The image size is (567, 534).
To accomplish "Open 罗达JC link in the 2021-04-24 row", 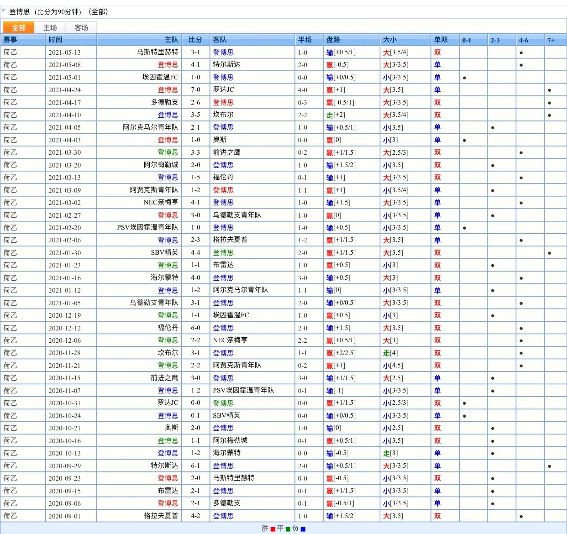I will [x=223, y=89].
